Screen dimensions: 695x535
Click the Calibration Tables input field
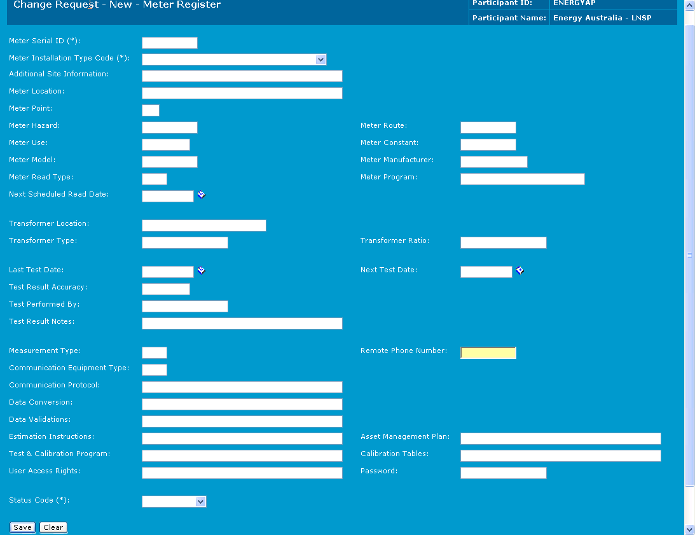click(560, 456)
